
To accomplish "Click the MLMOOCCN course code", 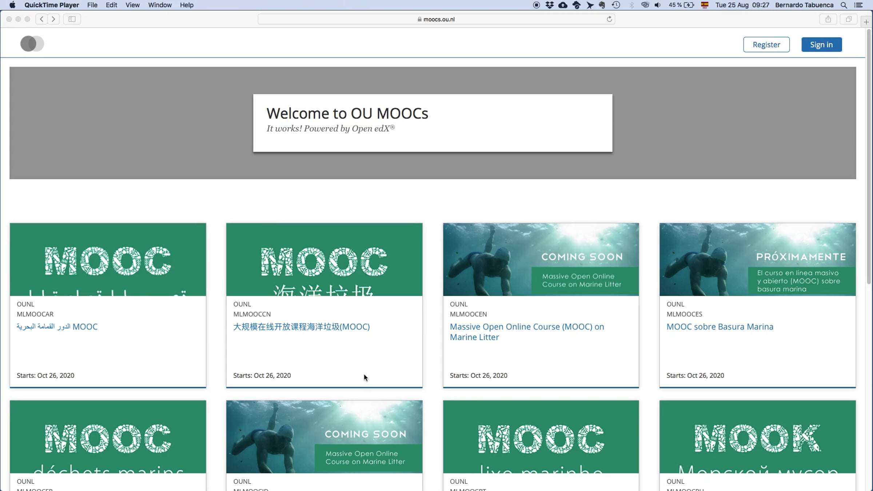I will click(x=252, y=314).
